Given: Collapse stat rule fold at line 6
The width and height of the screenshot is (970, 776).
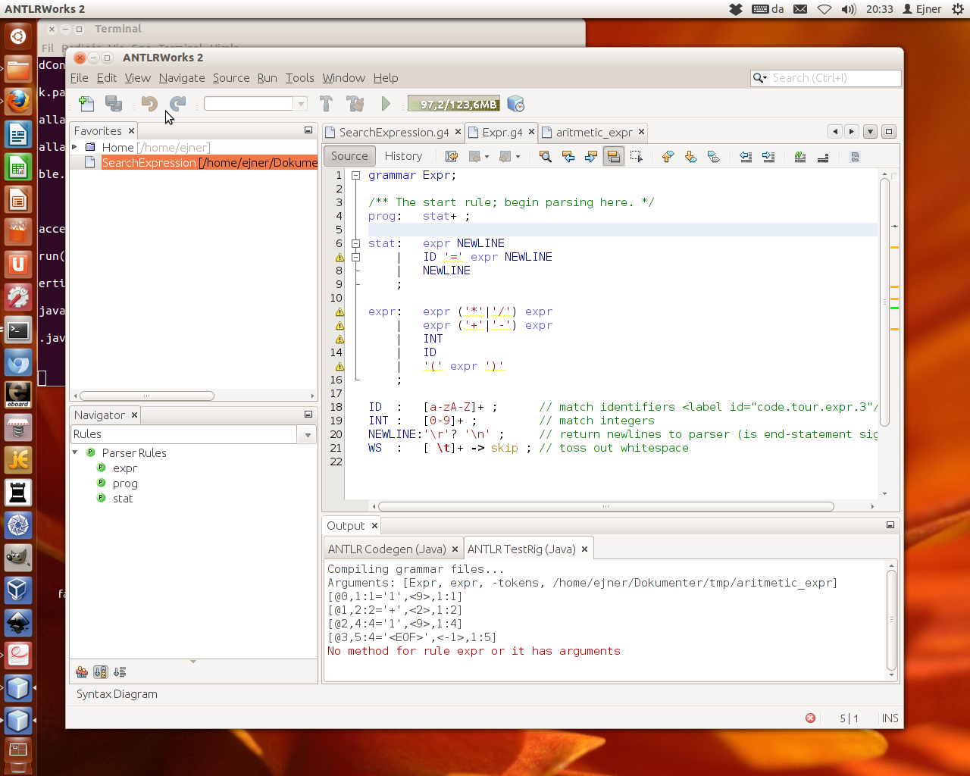Looking at the screenshot, I should coord(355,243).
